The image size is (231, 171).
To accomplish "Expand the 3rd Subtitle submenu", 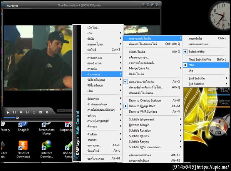I will click(206, 84).
